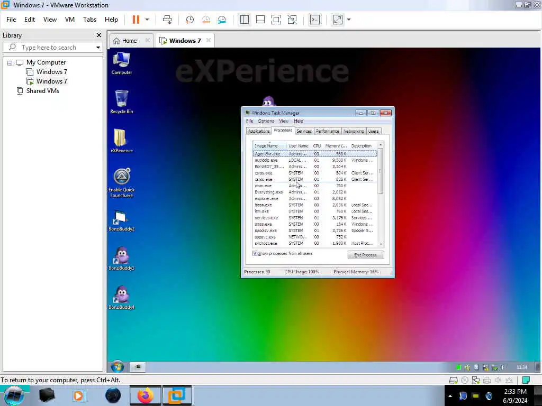542x406 pixels.
Task: Click the End Process button
Action: (365, 255)
